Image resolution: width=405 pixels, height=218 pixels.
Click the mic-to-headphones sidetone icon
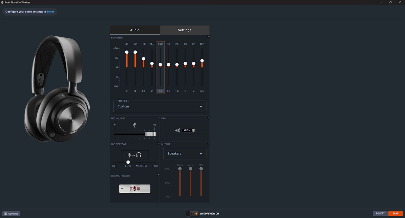pos(135,155)
